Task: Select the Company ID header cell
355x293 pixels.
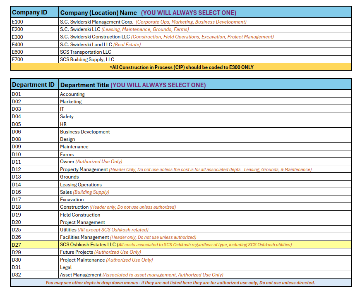Action: [x=34, y=12]
